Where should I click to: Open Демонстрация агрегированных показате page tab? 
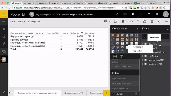click(x=37, y=93)
